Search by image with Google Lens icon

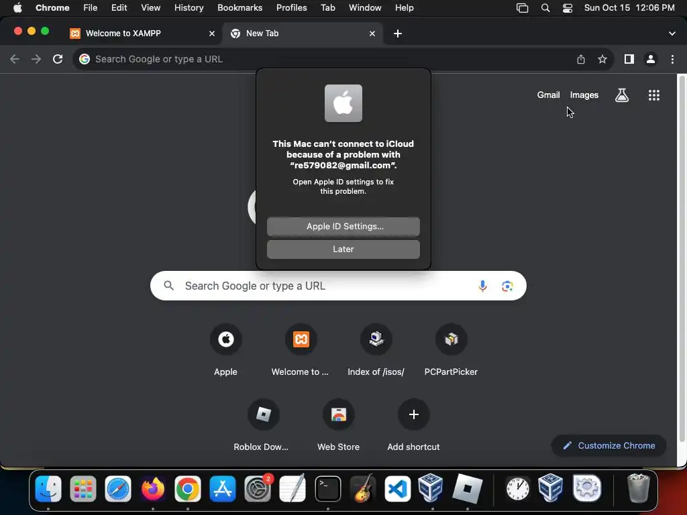507,286
